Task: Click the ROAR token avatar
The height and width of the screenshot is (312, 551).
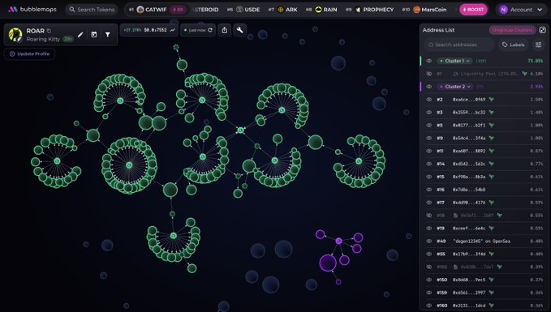Action: click(x=15, y=35)
